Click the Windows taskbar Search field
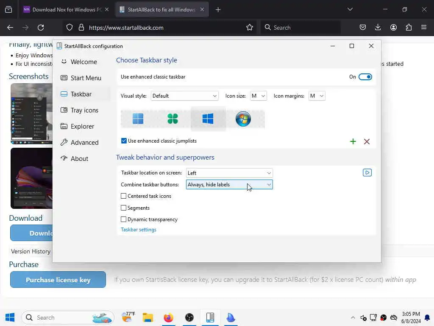The image size is (434, 326). (x=68, y=318)
